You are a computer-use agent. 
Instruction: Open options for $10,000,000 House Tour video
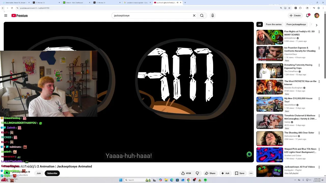point(319,99)
